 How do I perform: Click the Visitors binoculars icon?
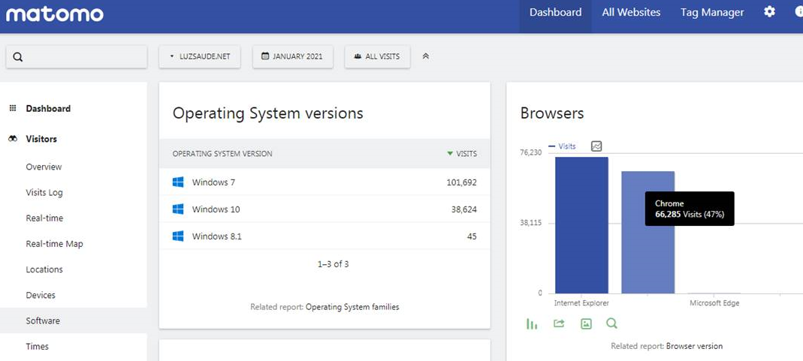point(13,139)
